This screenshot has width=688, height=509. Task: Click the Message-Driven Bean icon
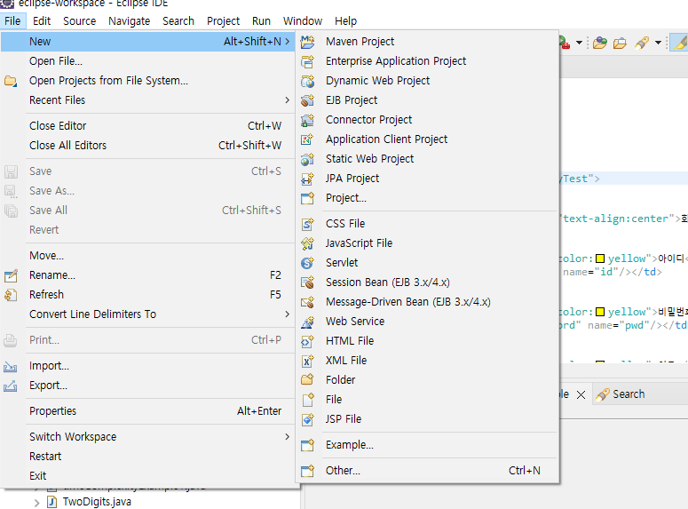(x=307, y=302)
